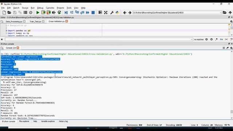The width and height of the screenshot is (233, 131).
Task: Continue execution until next breakpoint
Action: 88,13
